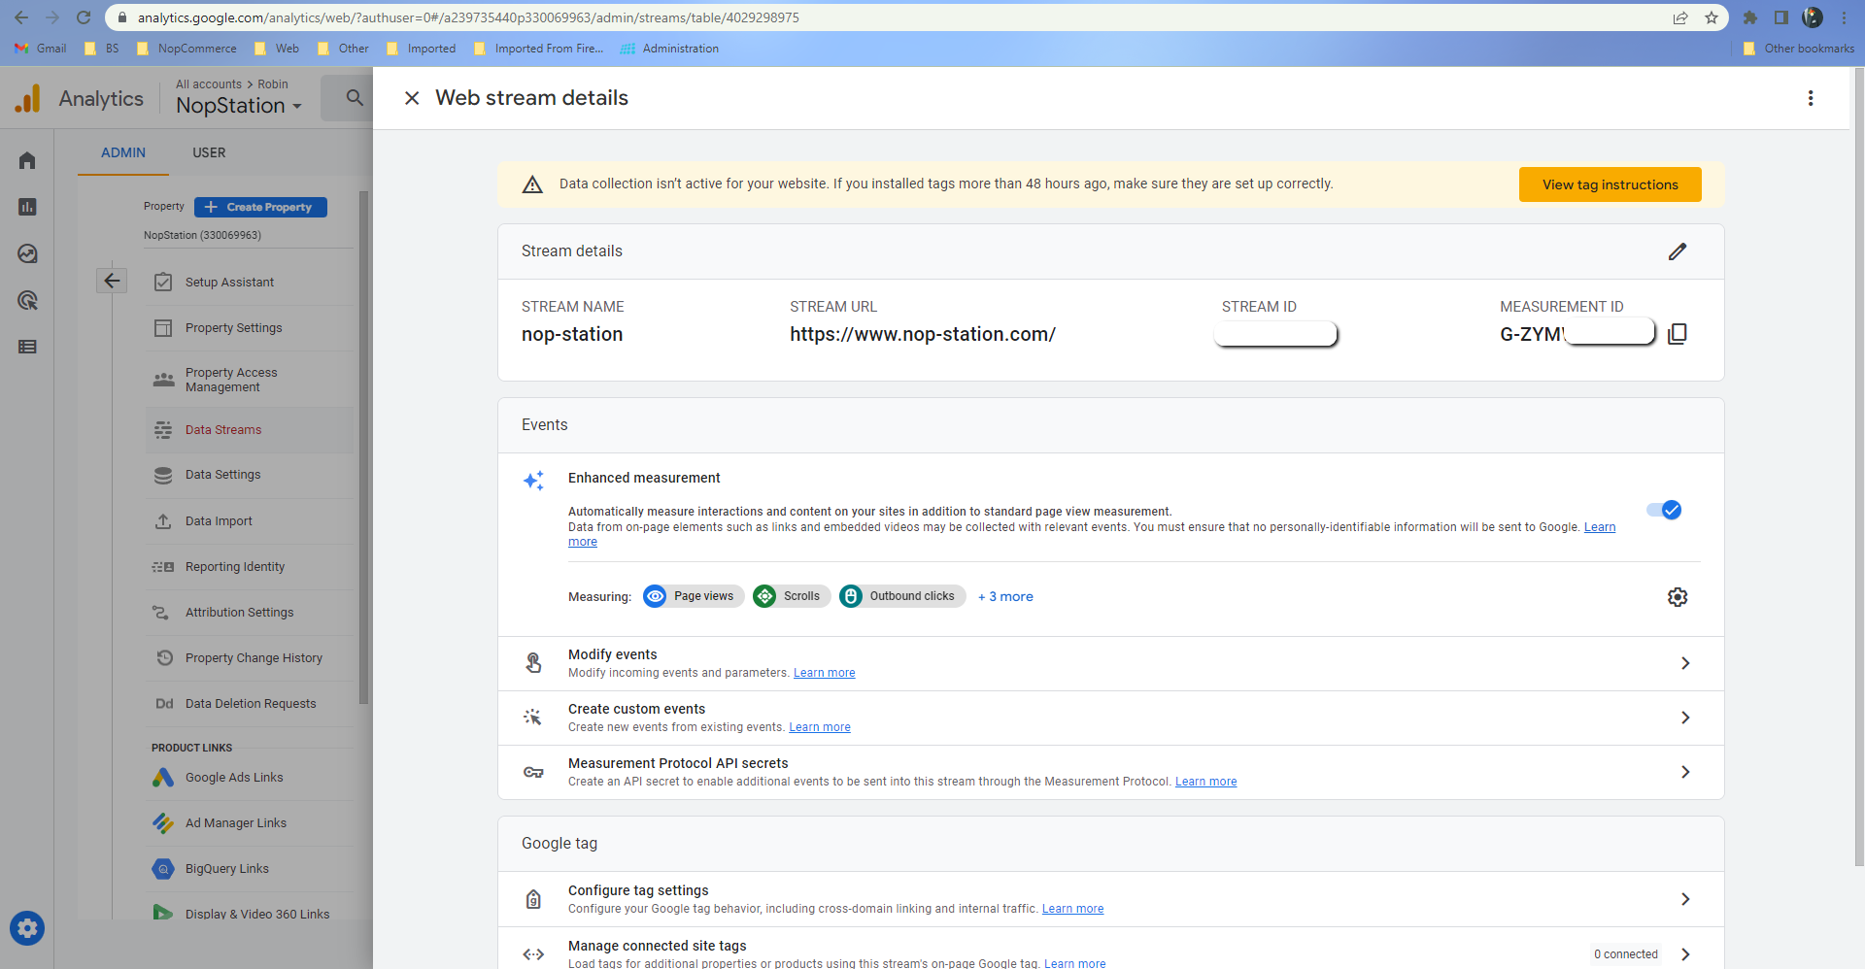Screen dimensions: 1865x969
Task: Open Other bookmarks folder
Action: (1799, 49)
